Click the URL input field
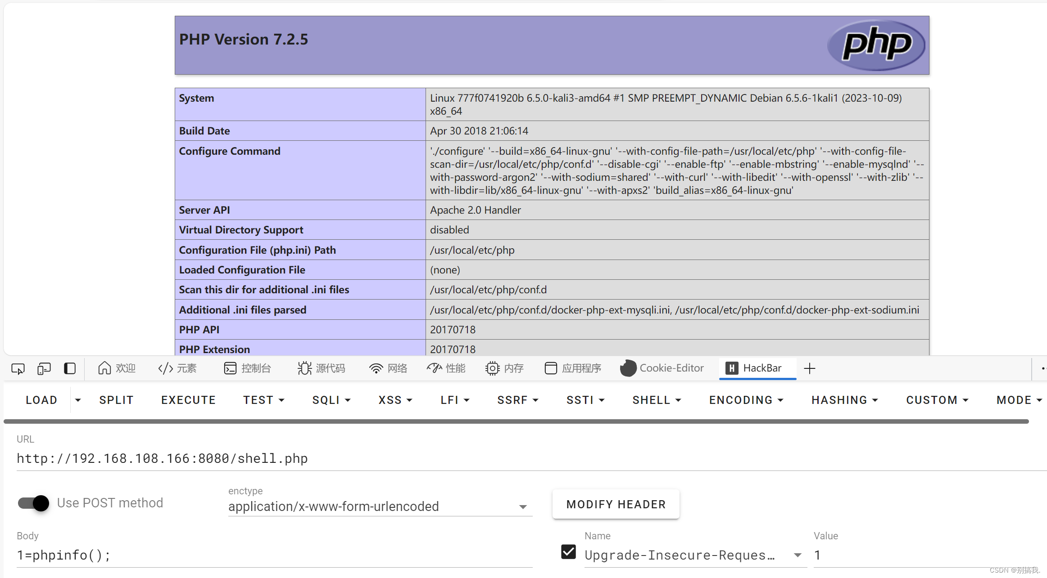The height and width of the screenshot is (578, 1047). [531, 458]
